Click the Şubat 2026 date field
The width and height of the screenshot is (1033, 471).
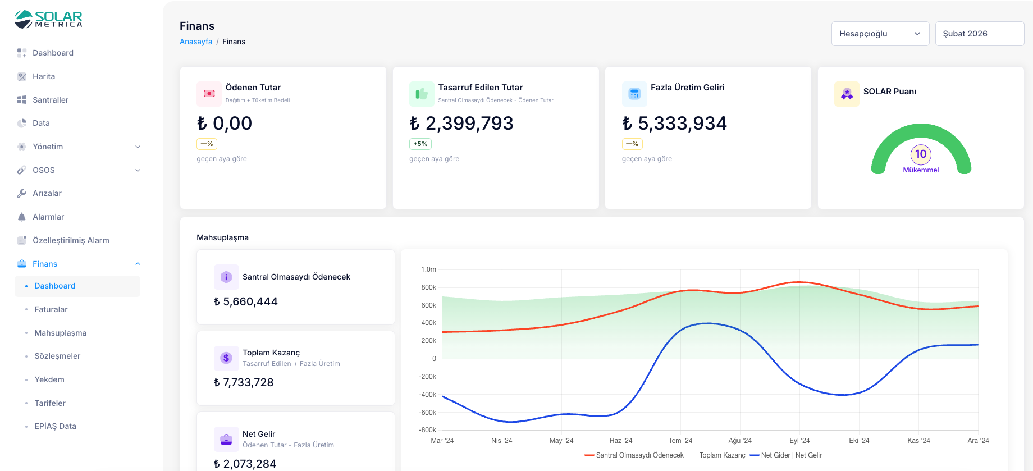[979, 34]
